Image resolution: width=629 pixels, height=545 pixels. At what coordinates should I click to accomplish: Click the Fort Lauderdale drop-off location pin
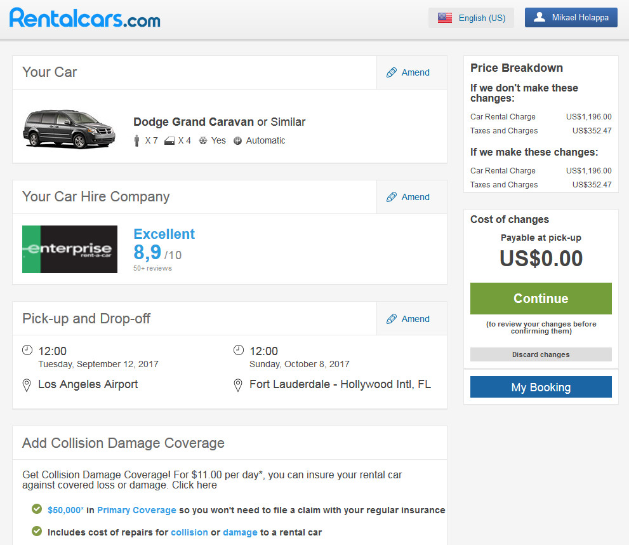238,385
